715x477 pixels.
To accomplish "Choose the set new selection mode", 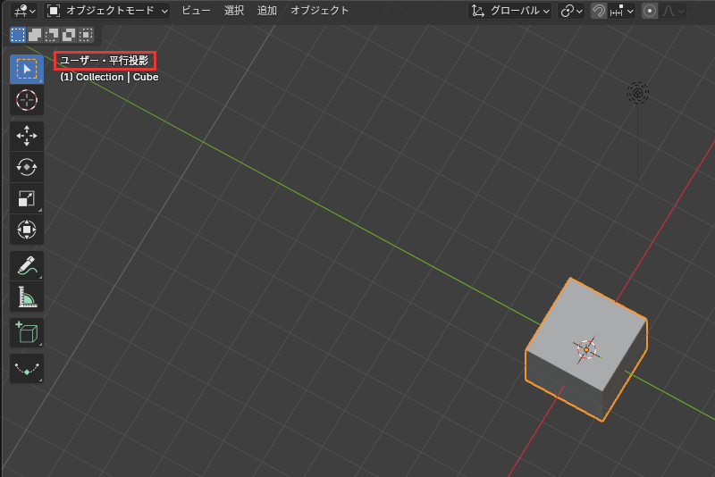I will 18,35.
